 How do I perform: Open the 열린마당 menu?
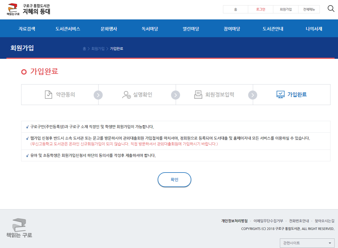(x=191, y=29)
